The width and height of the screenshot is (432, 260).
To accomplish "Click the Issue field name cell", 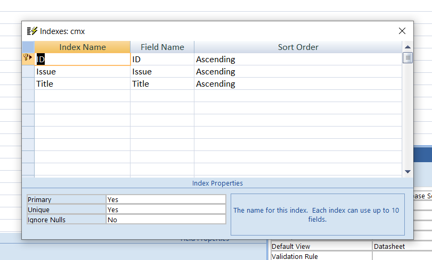I will 162,72.
